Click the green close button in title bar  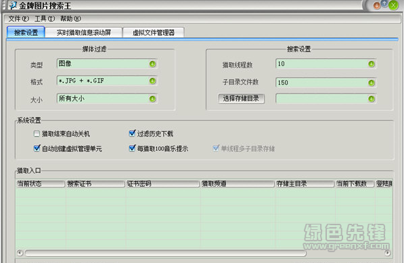tap(393, 5)
